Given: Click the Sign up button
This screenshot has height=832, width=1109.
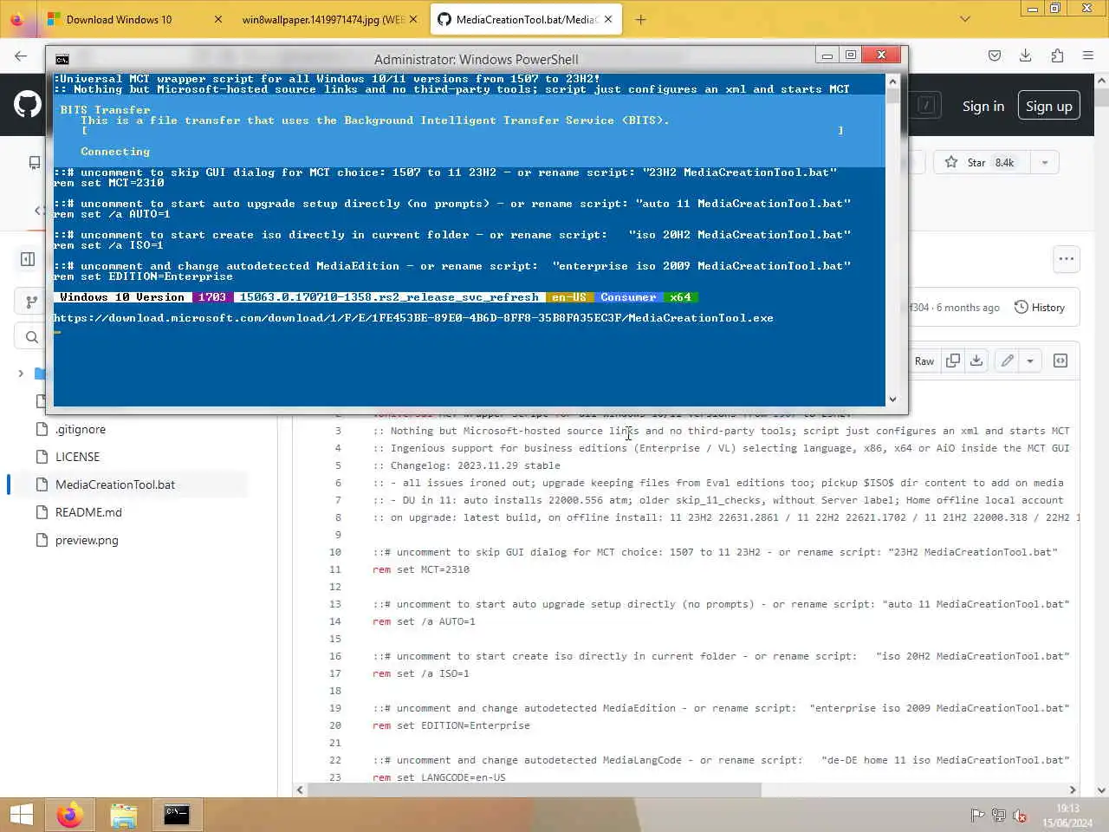Looking at the screenshot, I should tap(1049, 106).
